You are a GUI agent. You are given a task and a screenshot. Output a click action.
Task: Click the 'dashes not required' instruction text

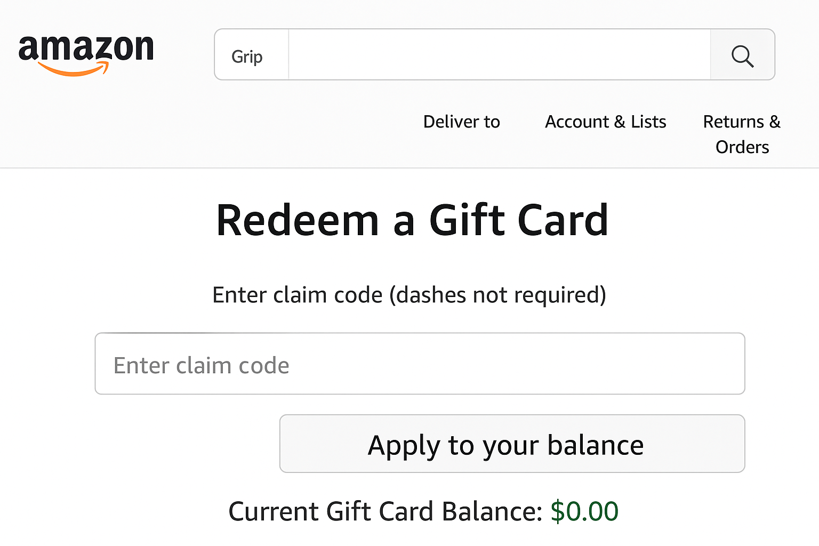498,295
